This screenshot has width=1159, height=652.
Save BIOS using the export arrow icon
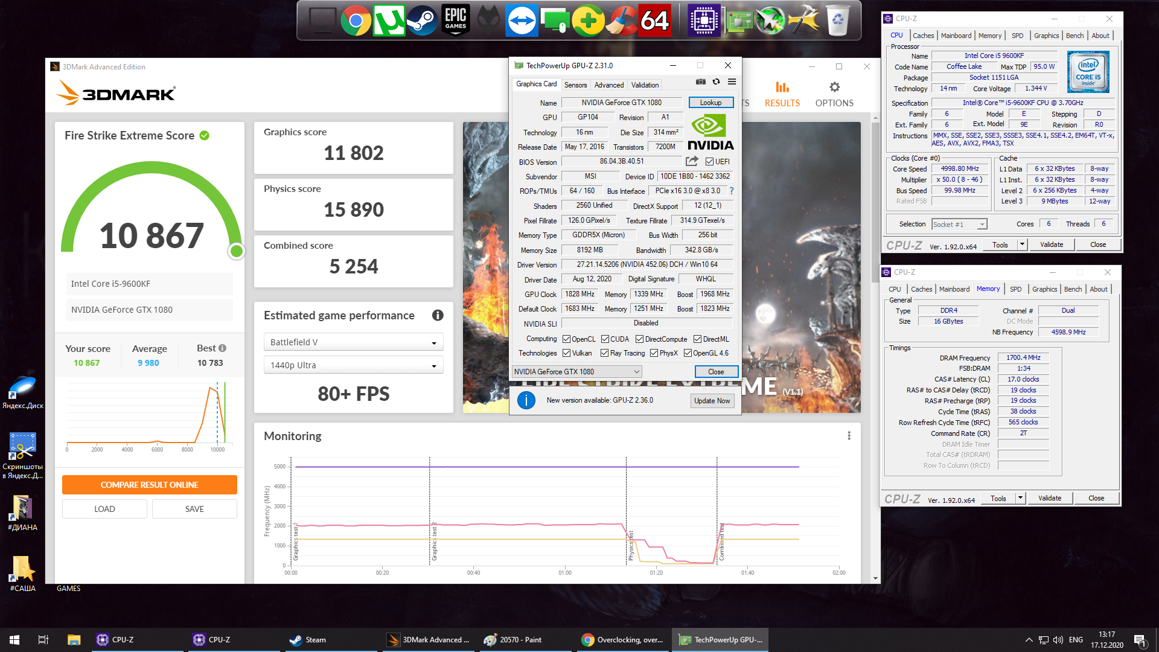692,161
